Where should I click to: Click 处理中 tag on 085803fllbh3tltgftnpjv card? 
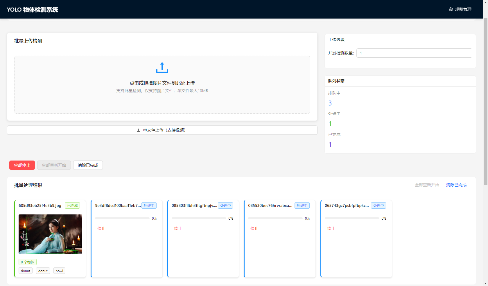[225, 205]
